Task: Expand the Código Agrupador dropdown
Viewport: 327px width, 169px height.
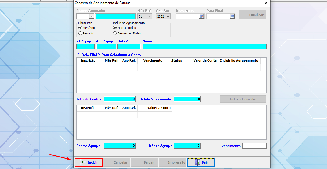Action: (x=91, y=16)
